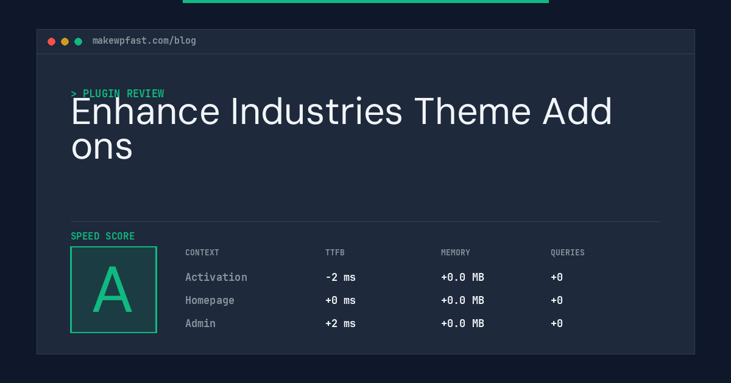Click the '> PLUGIN REVIEW' label
Screen dimensions: 731x383
coord(118,94)
